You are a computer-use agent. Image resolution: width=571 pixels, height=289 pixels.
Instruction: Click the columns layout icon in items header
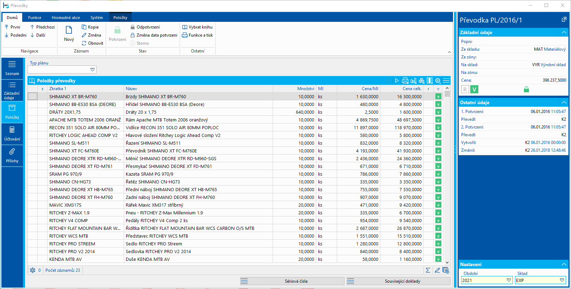point(430,81)
